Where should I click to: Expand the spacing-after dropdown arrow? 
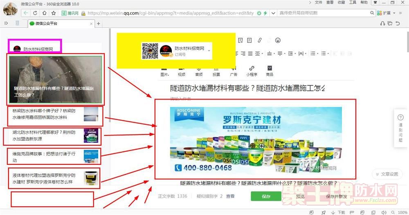point(285,54)
